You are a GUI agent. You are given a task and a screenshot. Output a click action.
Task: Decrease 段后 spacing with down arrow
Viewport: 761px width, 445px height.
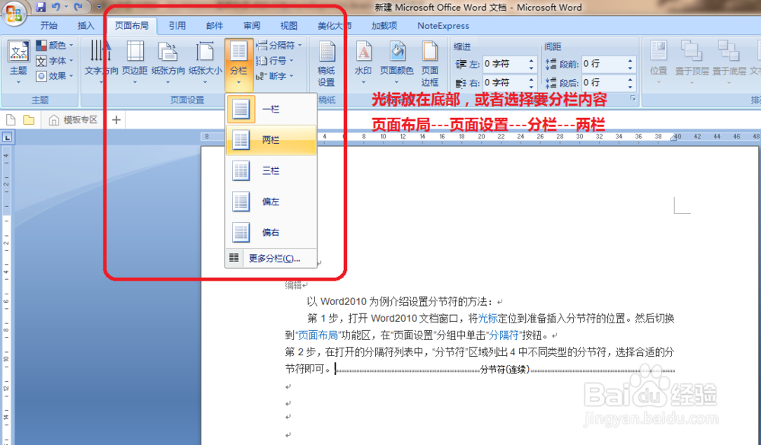[x=630, y=86]
